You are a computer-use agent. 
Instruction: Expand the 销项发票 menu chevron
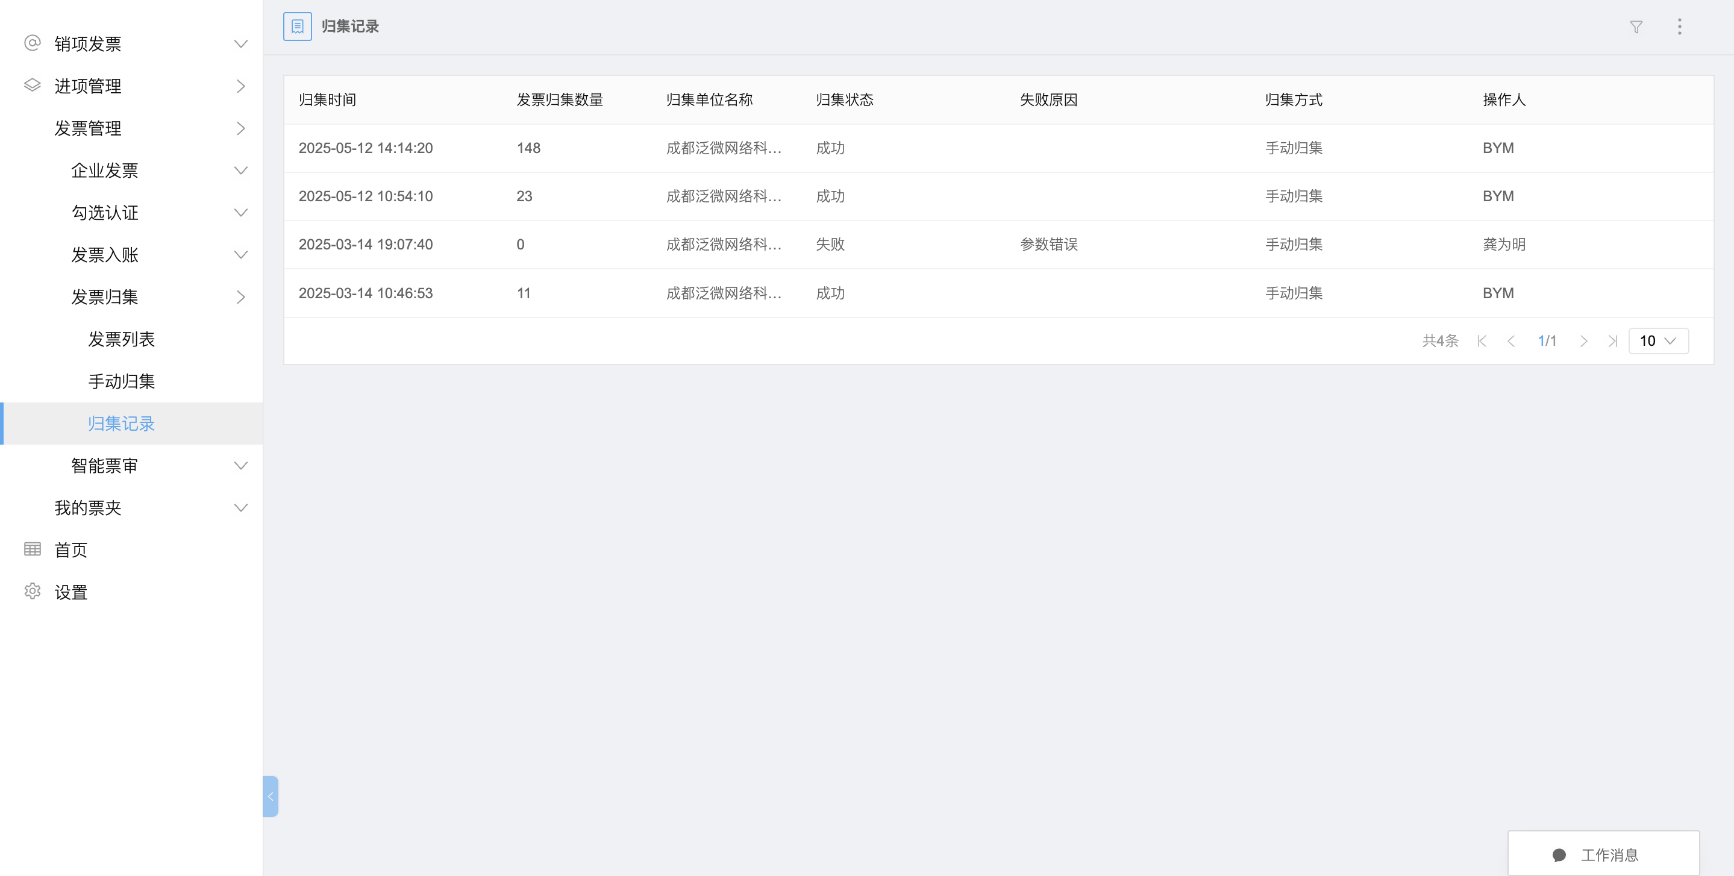click(x=240, y=44)
